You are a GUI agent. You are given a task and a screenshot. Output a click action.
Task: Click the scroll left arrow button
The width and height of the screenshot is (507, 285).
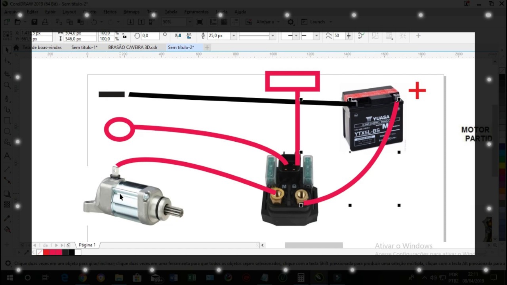click(262, 245)
